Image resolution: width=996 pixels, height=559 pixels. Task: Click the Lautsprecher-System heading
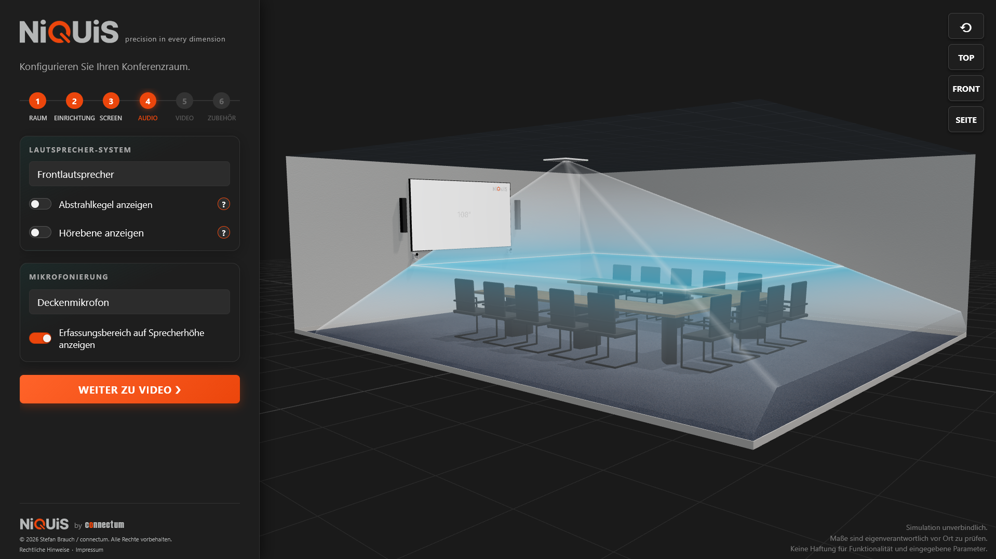pyautogui.click(x=80, y=150)
